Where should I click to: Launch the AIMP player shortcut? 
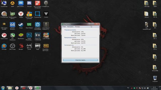click(x=12, y=4)
